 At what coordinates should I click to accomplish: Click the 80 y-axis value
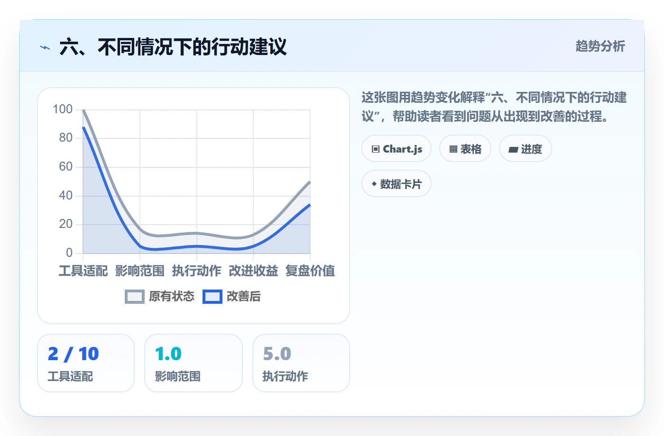[66, 138]
